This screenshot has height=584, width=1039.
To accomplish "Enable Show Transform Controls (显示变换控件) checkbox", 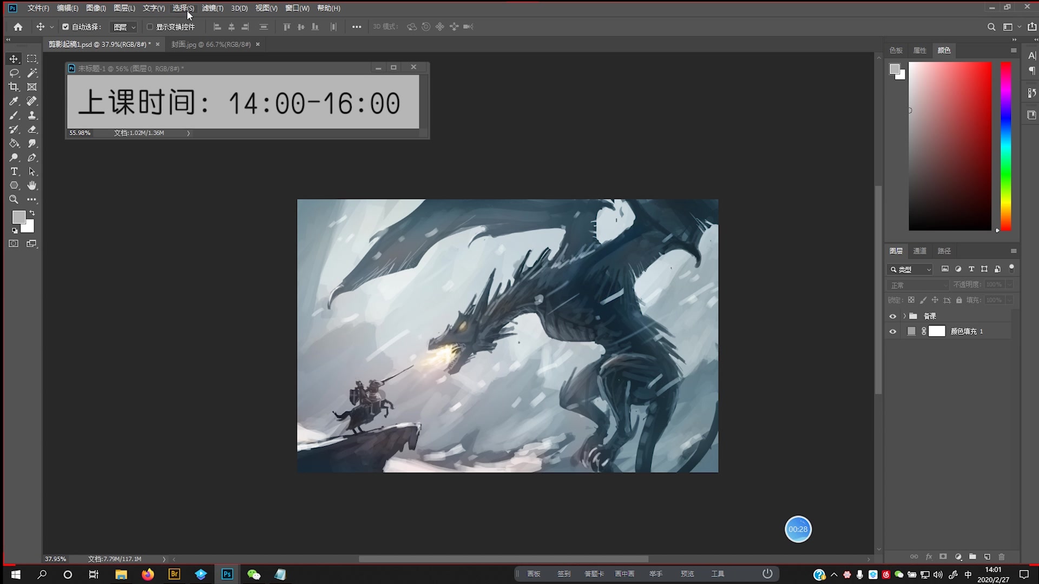I will pyautogui.click(x=150, y=26).
